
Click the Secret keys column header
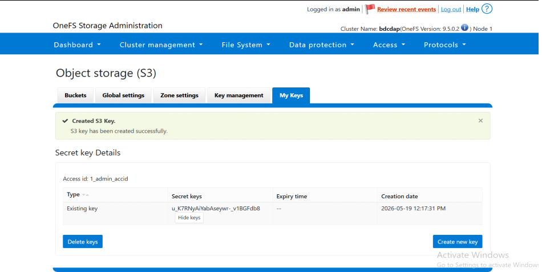[187, 196]
